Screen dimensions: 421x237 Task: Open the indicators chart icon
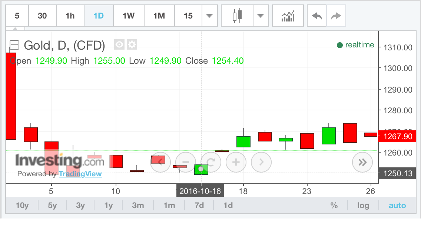288,16
